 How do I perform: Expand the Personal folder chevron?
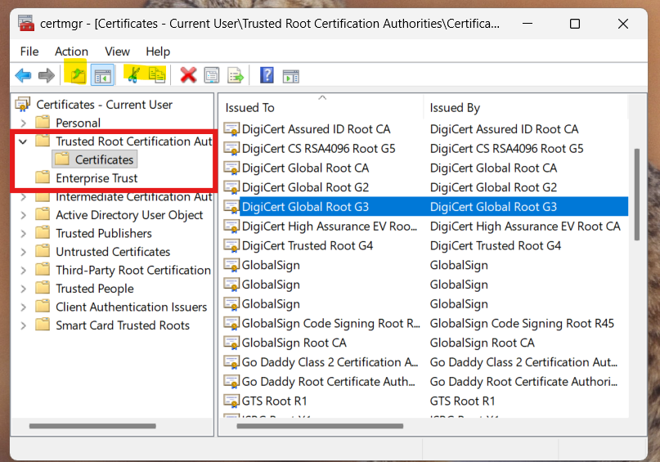pos(23,123)
